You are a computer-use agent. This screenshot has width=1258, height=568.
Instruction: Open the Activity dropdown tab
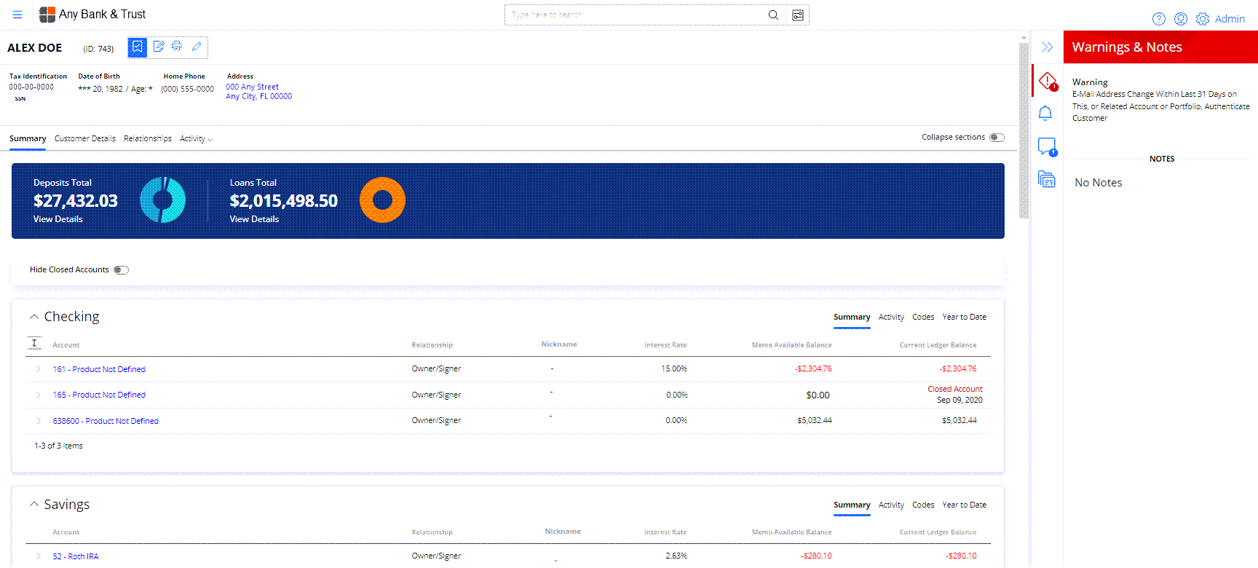[x=196, y=139]
